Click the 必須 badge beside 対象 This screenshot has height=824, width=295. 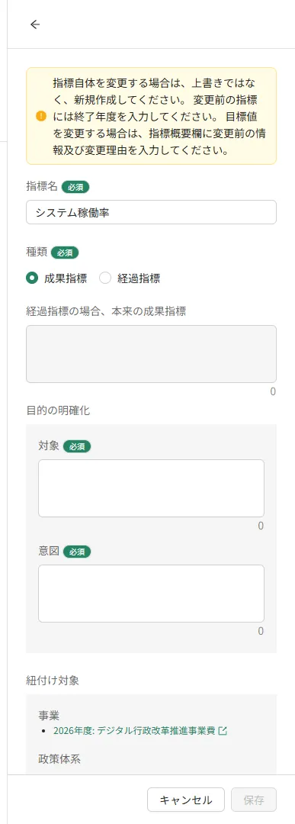(77, 446)
